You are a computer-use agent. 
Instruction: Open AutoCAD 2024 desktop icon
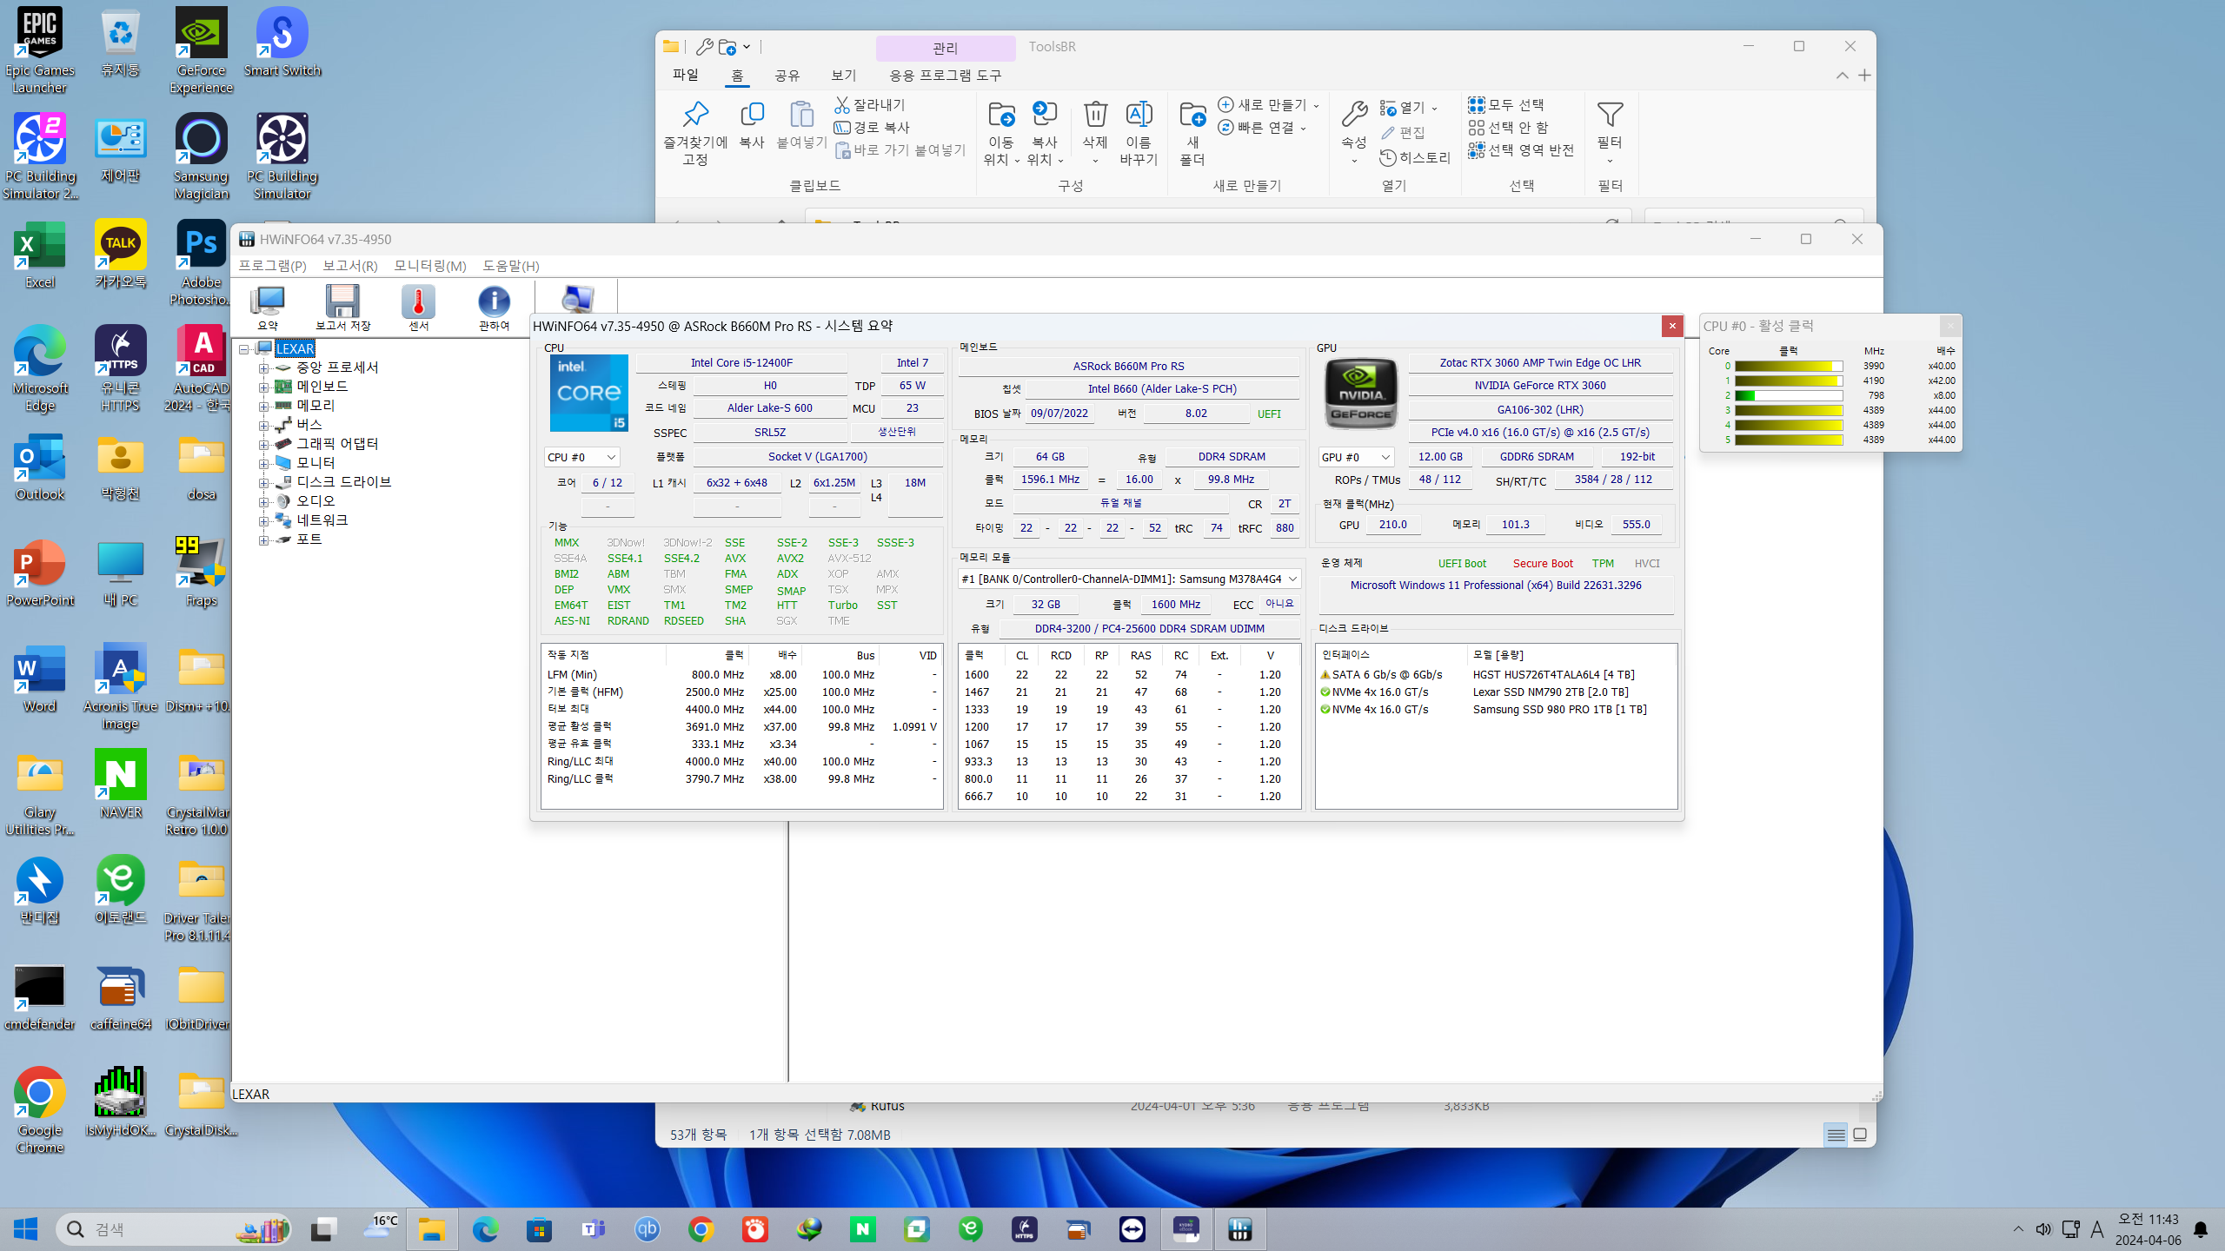pyautogui.click(x=201, y=369)
